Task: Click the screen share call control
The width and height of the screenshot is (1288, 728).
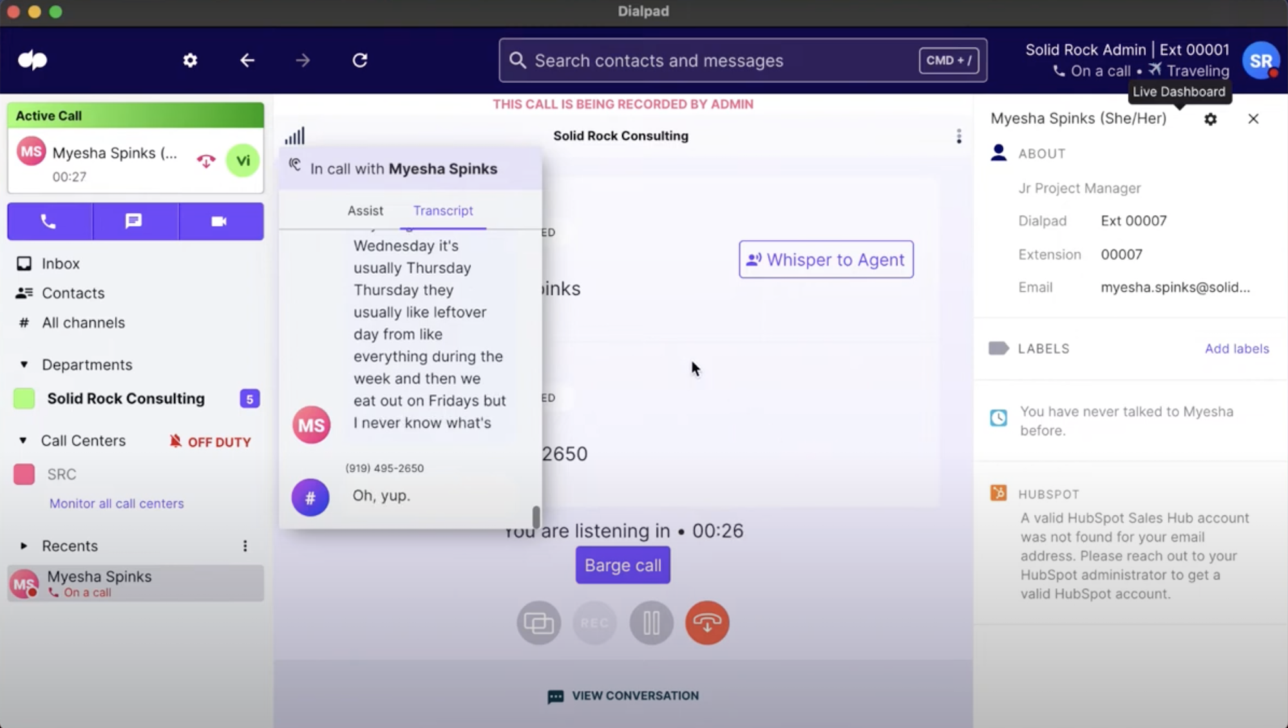Action: point(538,623)
